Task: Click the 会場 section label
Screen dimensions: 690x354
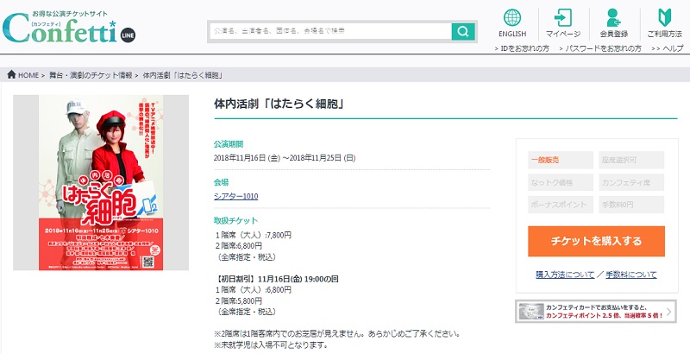Action: [222, 182]
